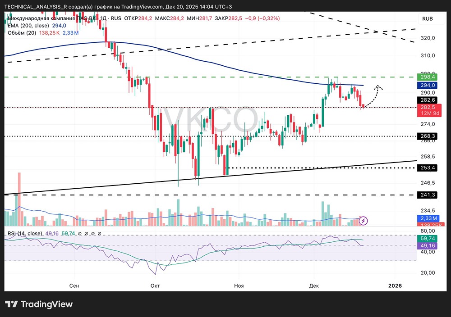Select the EMA (200, close) indicator legend
Image resolution: width=451 pixels, height=317 pixels.
(28, 26)
